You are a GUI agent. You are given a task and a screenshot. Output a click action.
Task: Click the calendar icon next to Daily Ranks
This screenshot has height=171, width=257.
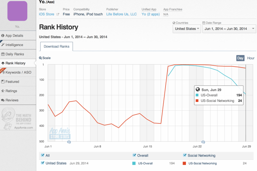click(3, 54)
